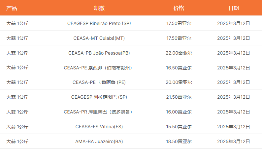
Task: Select the AMA-BA Juazeiro(BA) entry
Action: pos(99,141)
